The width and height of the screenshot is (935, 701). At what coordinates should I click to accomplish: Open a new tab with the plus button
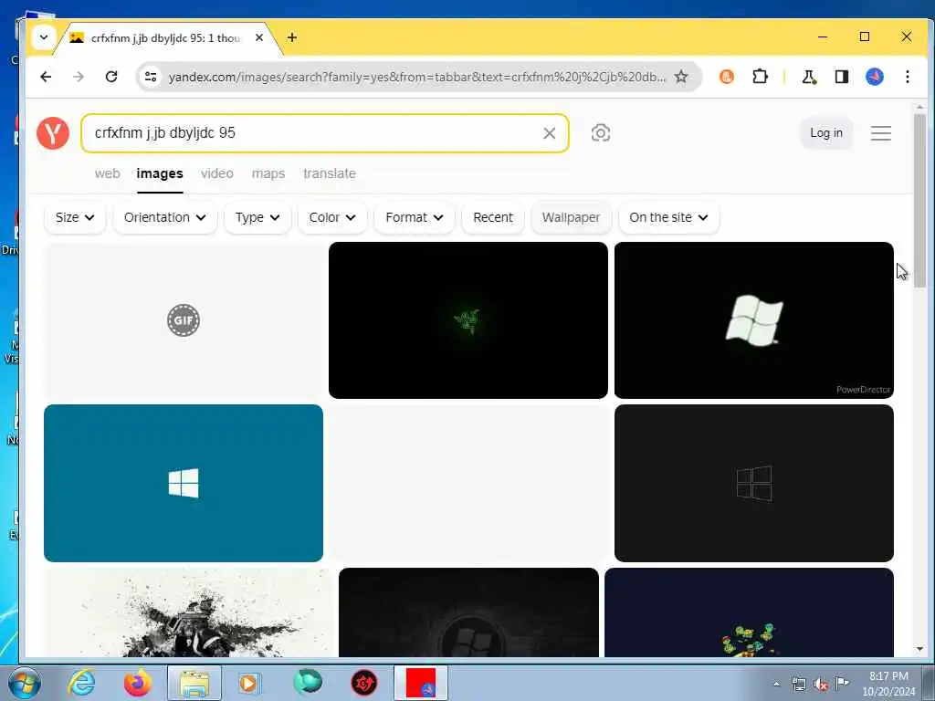(291, 37)
